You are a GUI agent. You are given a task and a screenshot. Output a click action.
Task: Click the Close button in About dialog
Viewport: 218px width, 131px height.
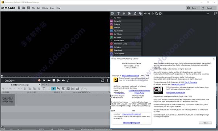[x=205, y=123]
